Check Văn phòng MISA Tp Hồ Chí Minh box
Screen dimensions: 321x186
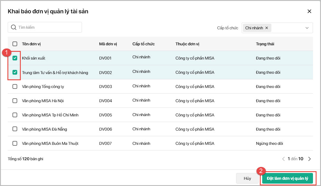point(15,115)
